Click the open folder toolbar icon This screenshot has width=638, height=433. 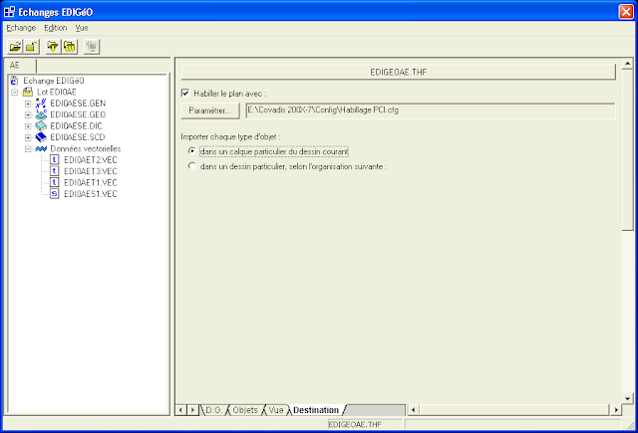point(16,47)
